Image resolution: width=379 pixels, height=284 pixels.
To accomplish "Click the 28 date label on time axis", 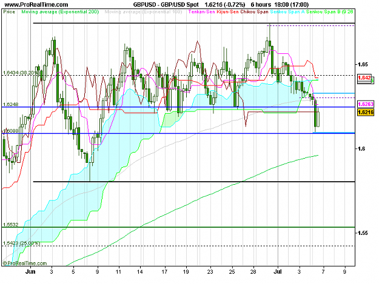I will coord(253,272).
